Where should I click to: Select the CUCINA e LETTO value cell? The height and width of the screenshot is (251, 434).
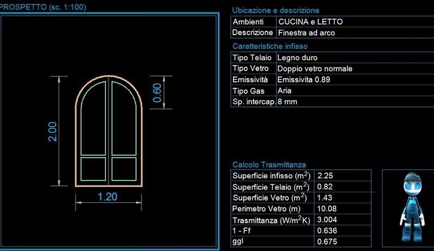tap(310, 22)
